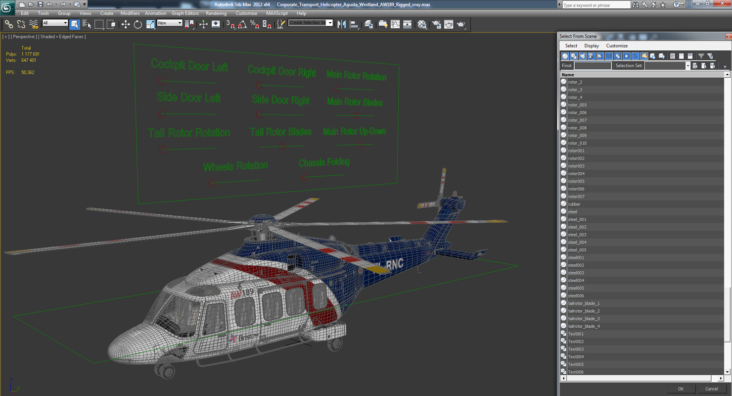This screenshot has height=396, width=732.
Task: Click the Undo arrow icon
Action: pos(49,4)
